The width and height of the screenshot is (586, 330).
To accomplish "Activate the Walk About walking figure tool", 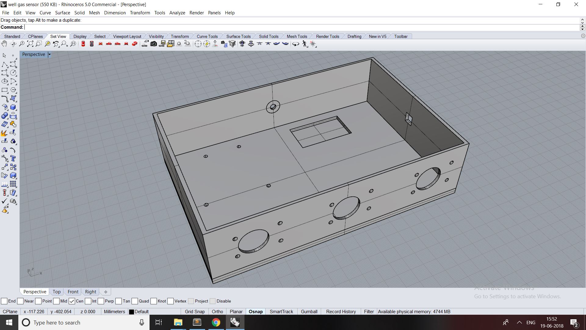I will [305, 44].
